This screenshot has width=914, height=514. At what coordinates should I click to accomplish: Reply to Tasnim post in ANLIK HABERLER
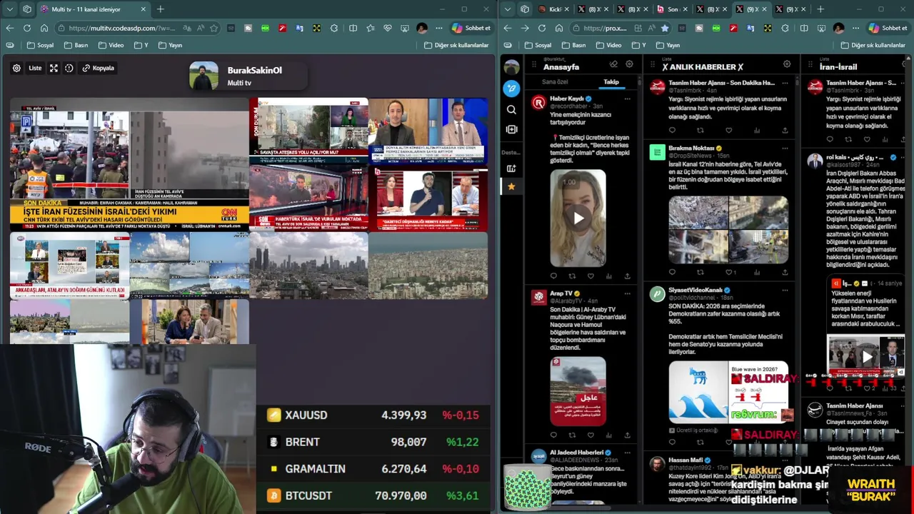672,130
